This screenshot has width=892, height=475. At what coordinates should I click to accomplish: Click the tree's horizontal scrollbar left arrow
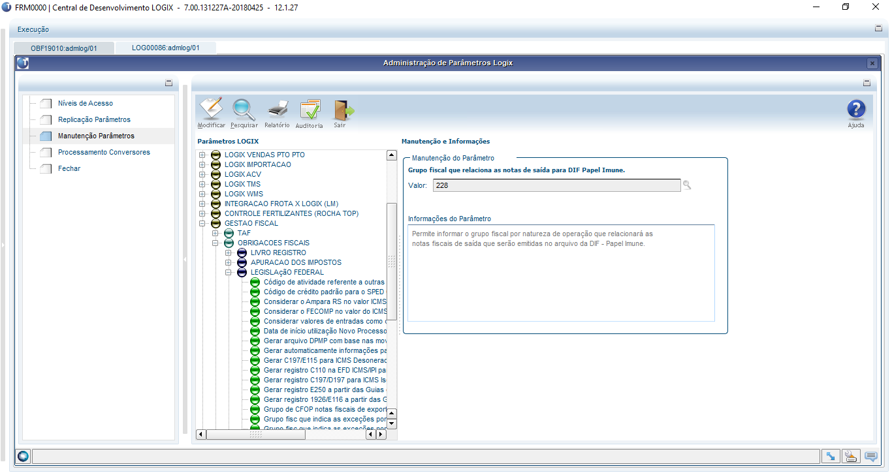point(201,434)
